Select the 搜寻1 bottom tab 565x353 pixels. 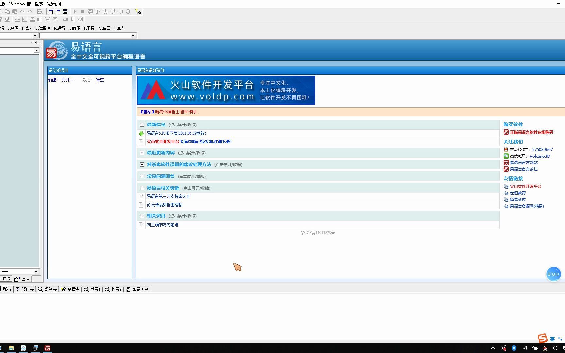pos(92,289)
